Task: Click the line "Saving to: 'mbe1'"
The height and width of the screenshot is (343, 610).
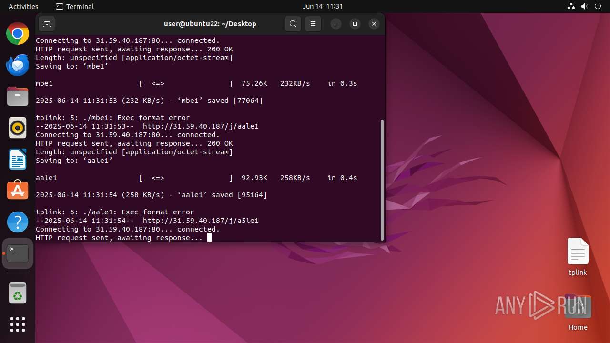Action: point(72,66)
